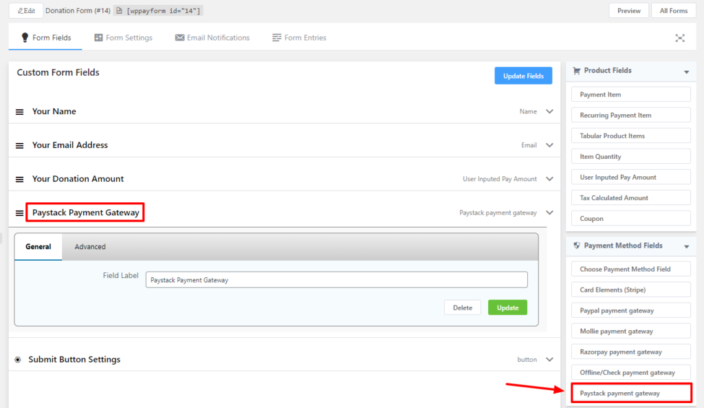Image resolution: width=704 pixels, height=408 pixels.
Task: Click the blue Update Fields button
Action: tap(522, 76)
